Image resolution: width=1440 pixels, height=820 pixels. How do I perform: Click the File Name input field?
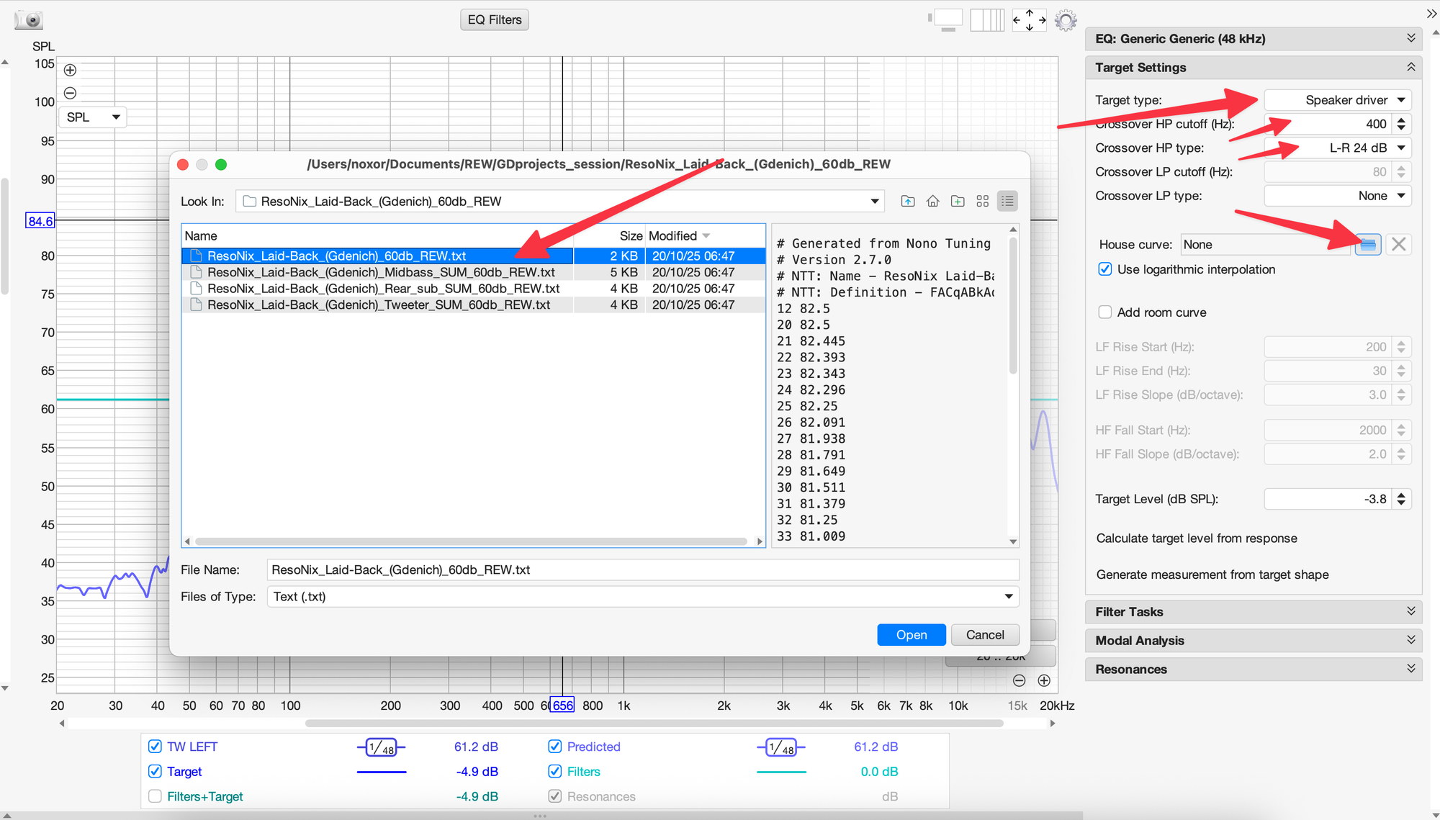[x=642, y=570]
